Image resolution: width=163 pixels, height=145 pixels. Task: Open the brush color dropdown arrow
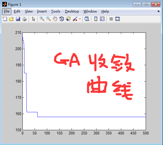coord(80,19)
